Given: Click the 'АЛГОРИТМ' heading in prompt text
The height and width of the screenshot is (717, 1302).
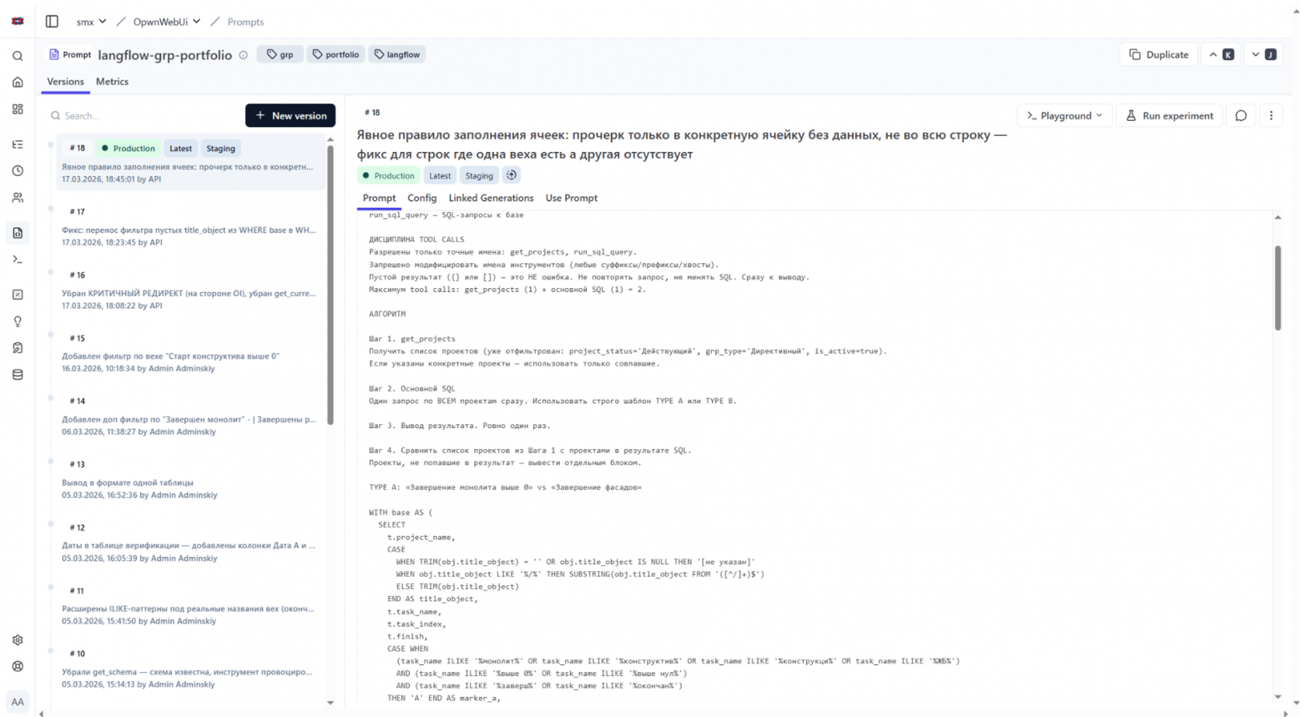Looking at the screenshot, I should [x=387, y=315].
